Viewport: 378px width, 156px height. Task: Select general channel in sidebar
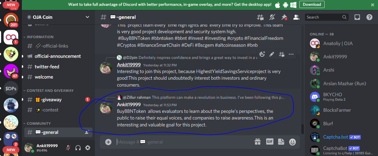point(58,132)
